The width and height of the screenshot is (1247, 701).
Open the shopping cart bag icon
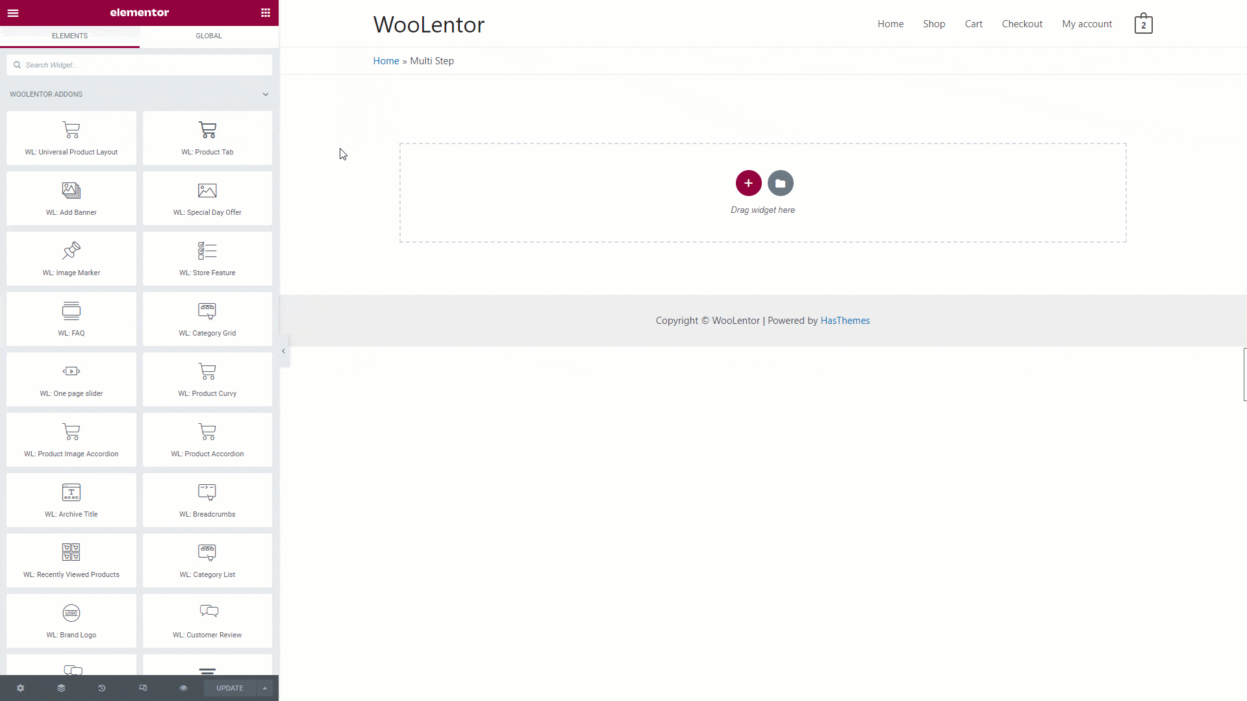1143,24
